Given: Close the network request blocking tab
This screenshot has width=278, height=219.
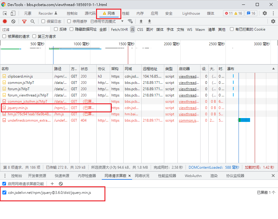Looking at the screenshot, I should coord(129,176).
